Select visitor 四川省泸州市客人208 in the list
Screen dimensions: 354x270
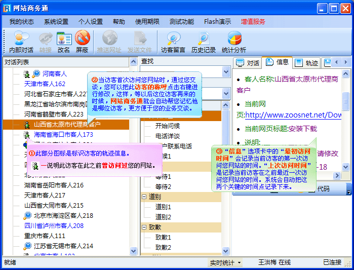click(x=54, y=225)
